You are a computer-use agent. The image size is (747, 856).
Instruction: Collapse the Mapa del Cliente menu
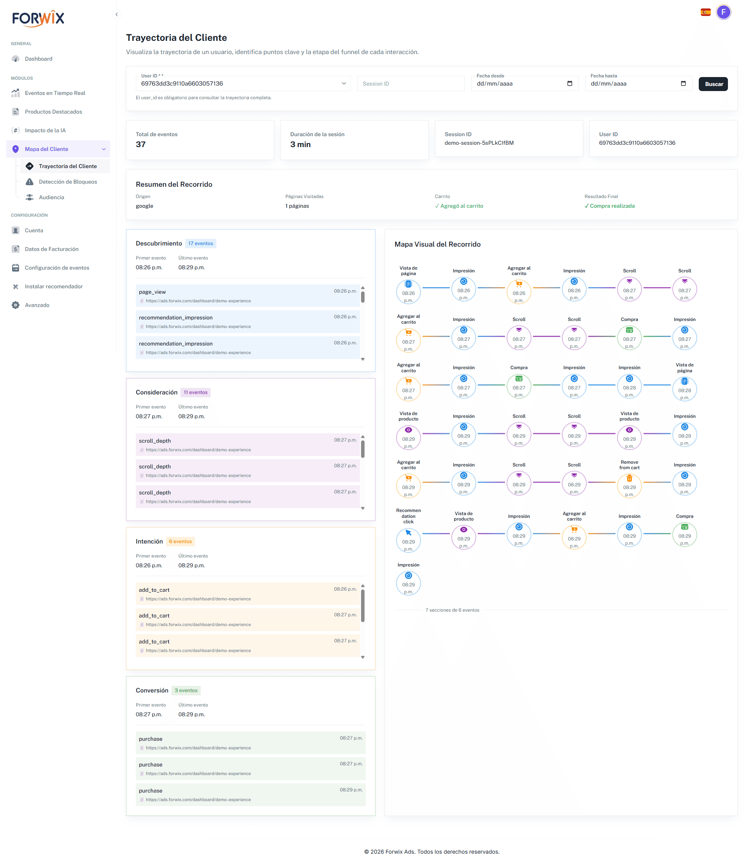tap(104, 149)
